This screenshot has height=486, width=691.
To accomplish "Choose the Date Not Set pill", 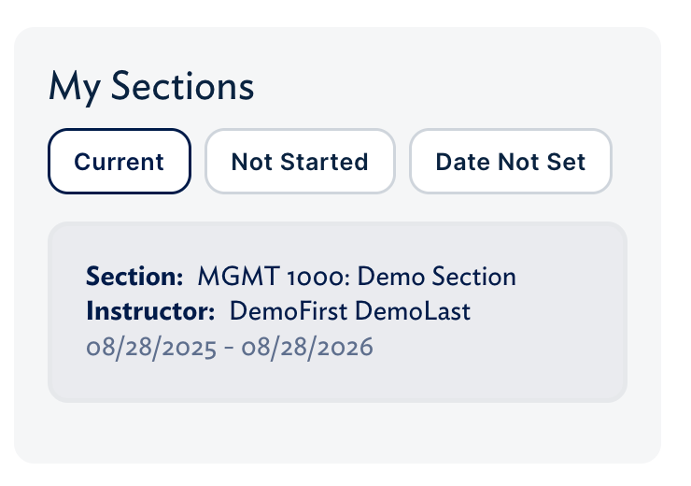I will click(x=510, y=162).
